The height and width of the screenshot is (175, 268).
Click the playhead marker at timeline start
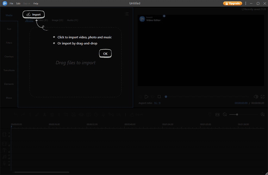[x=11, y=127]
